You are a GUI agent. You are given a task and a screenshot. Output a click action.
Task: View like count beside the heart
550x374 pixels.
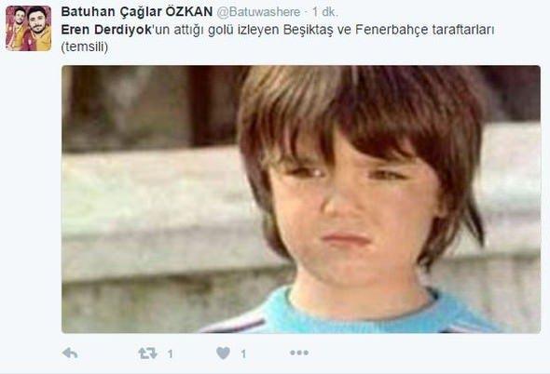[243, 354]
